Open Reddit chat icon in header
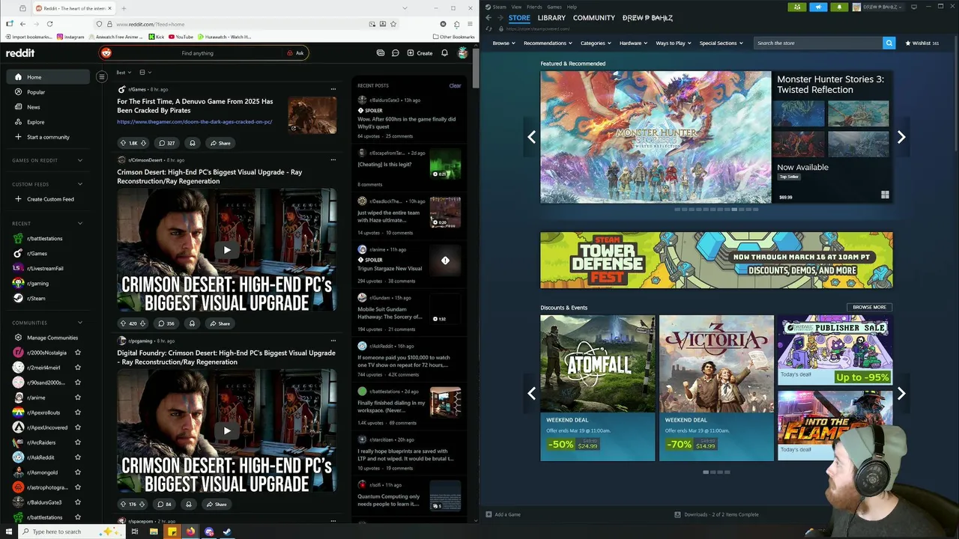This screenshot has width=959, height=539. pos(395,53)
